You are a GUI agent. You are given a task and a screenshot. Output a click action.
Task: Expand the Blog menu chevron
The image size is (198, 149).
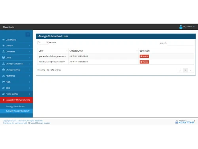[x=30, y=88]
